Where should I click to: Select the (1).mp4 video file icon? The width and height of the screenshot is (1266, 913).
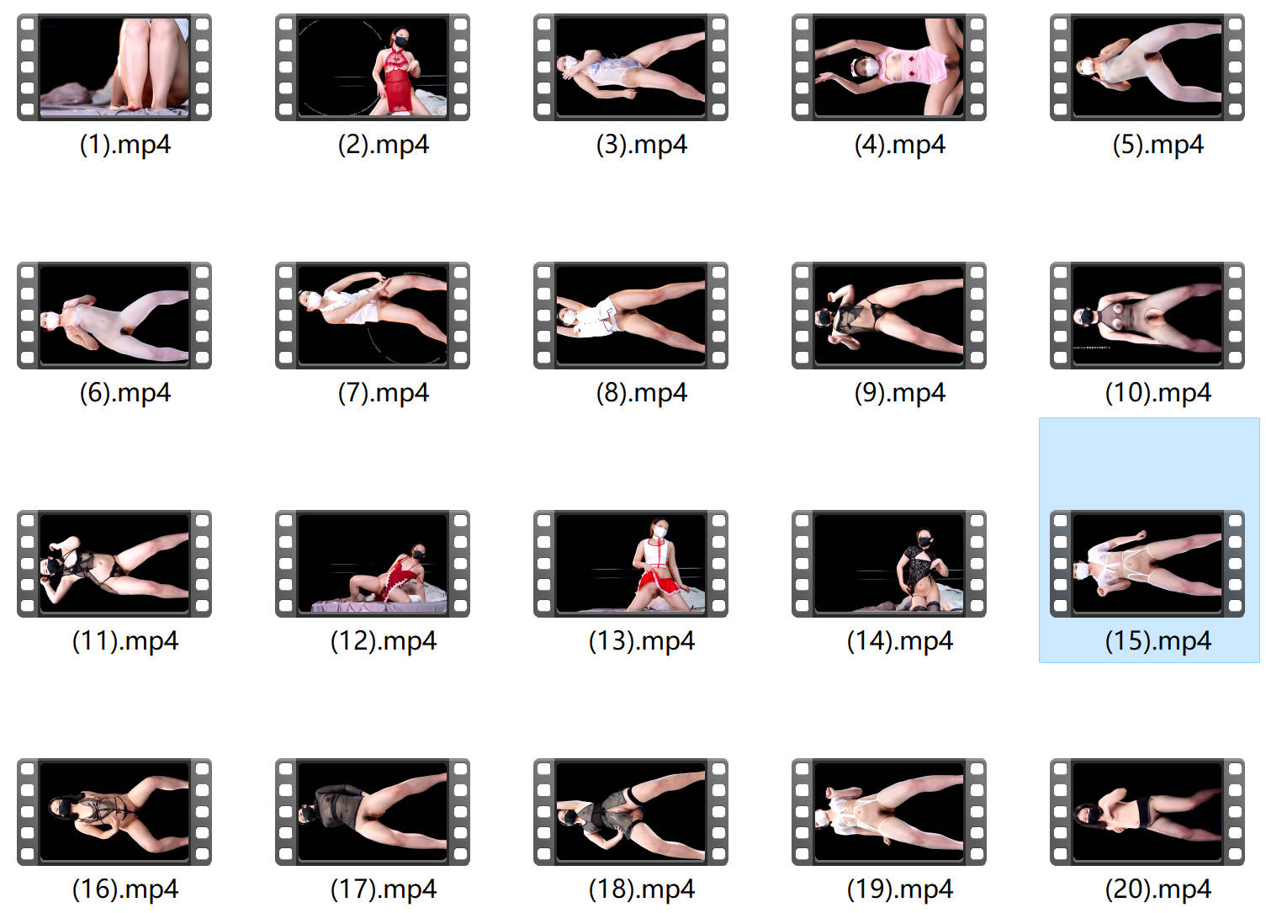(114, 67)
